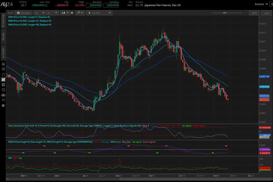The image size is (273, 182).
Task: Click the chart settings gear icon
Action: 72,13
